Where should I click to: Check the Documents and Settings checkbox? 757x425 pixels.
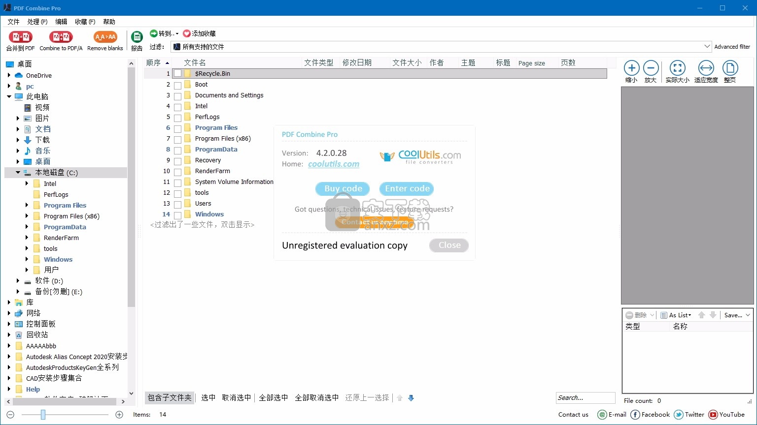(x=177, y=96)
